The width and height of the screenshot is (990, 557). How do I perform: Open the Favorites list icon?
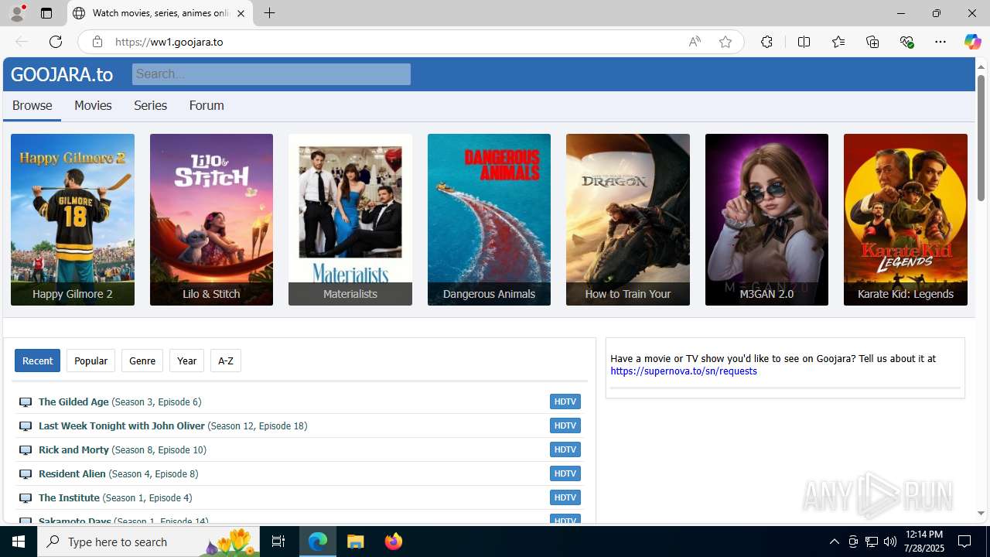click(x=838, y=42)
